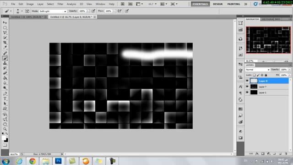Open the layer blend mode dropdown (Normal)

tap(257, 70)
